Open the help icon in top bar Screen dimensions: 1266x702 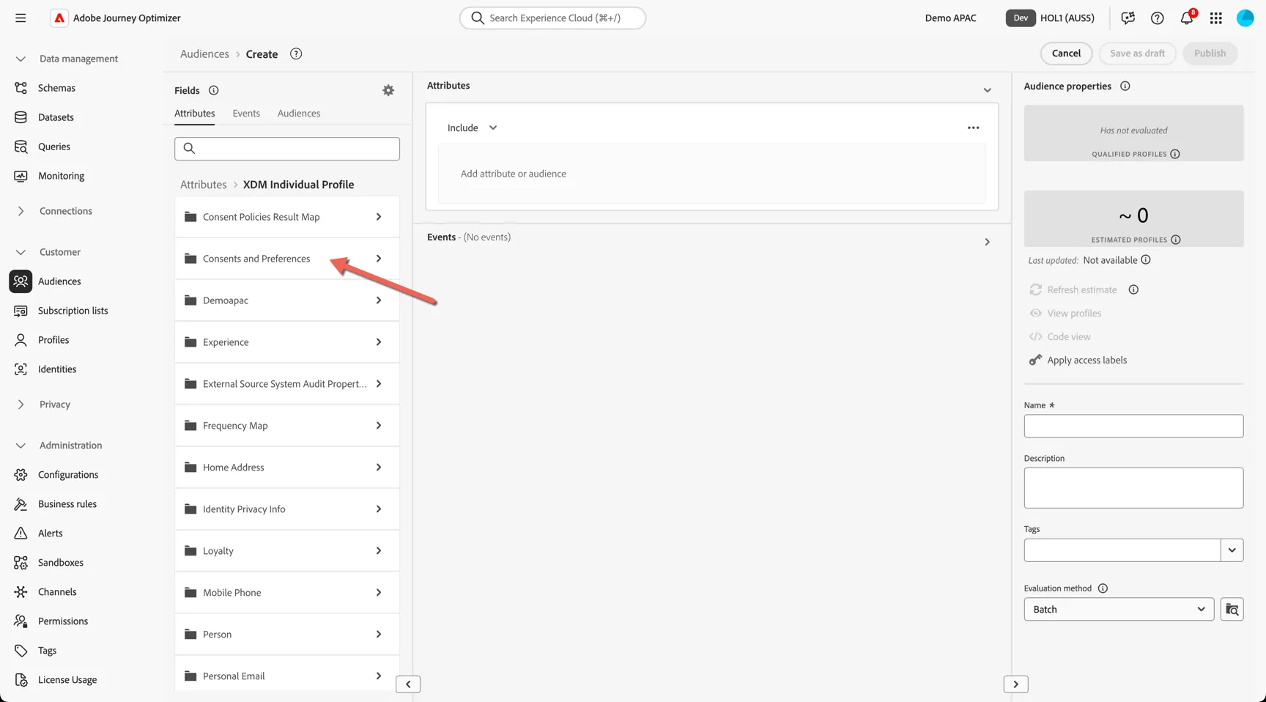click(x=1157, y=18)
